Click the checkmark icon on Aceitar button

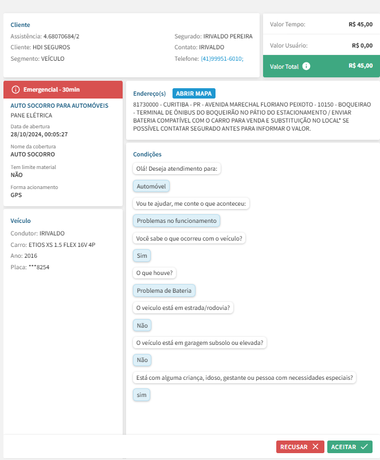365,447
